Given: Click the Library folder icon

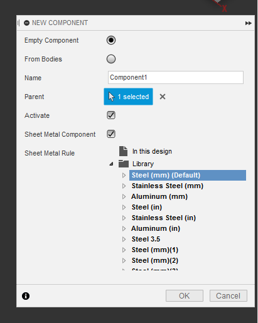Looking at the screenshot, I should [124, 164].
